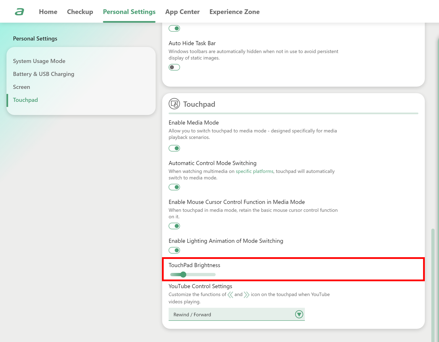Jump to Screen settings in sidebar
The height and width of the screenshot is (342, 439).
click(22, 87)
